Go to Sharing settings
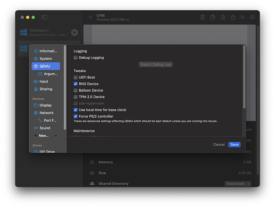This screenshot has width=275, height=207. [x=46, y=89]
